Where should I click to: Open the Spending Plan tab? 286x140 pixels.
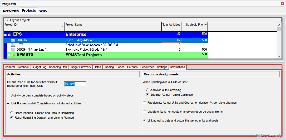click(x=58, y=67)
